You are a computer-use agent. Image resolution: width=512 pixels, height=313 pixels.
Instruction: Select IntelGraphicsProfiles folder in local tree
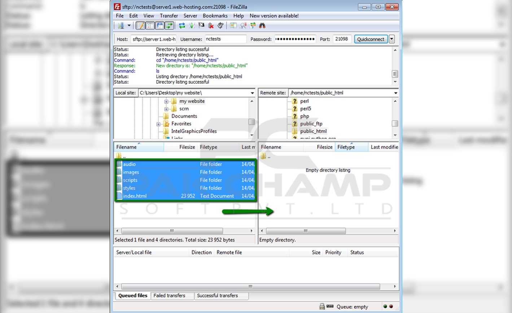194,131
